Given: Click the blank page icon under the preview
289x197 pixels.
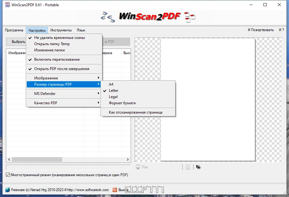Looking at the screenshot, I should pos(188,167).
